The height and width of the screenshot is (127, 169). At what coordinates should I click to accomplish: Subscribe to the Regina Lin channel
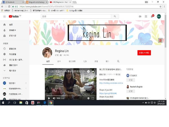pyautogui.click(x=145, y=52)
